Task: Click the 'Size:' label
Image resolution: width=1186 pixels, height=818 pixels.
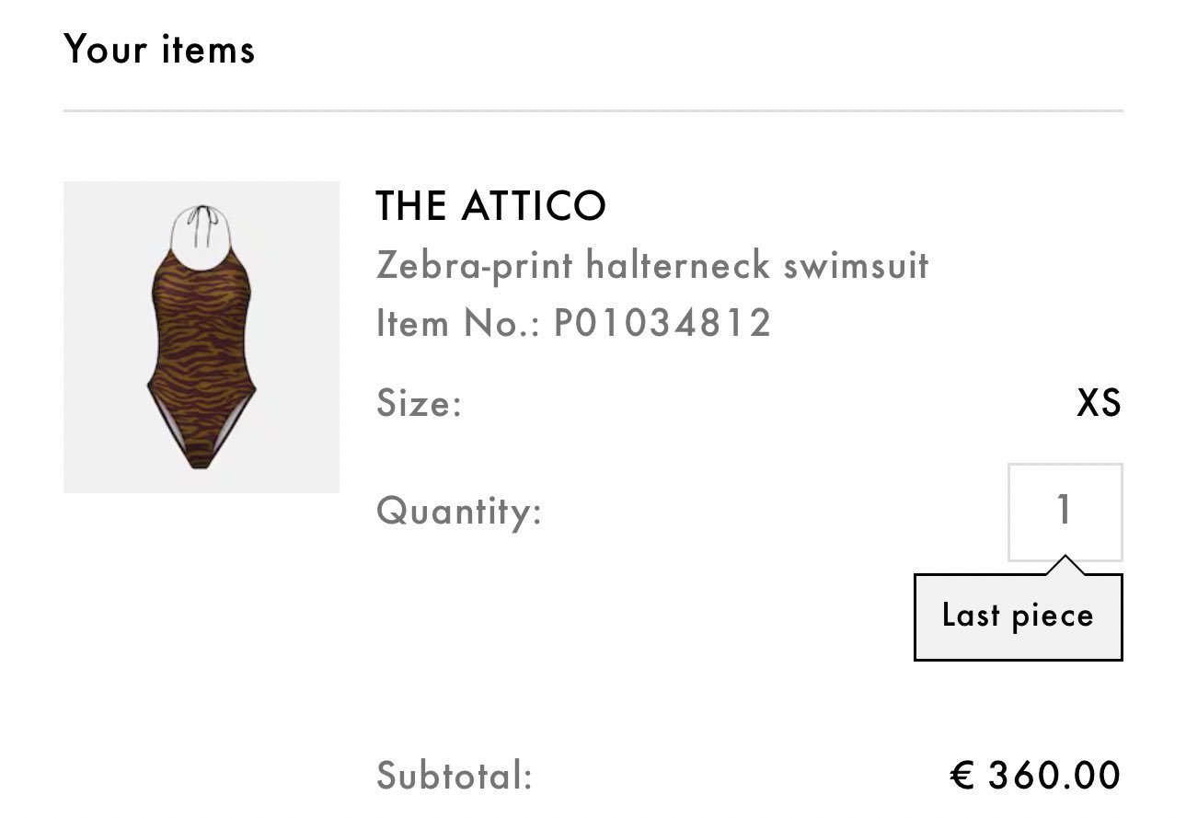Action: (x=419, y=404)
